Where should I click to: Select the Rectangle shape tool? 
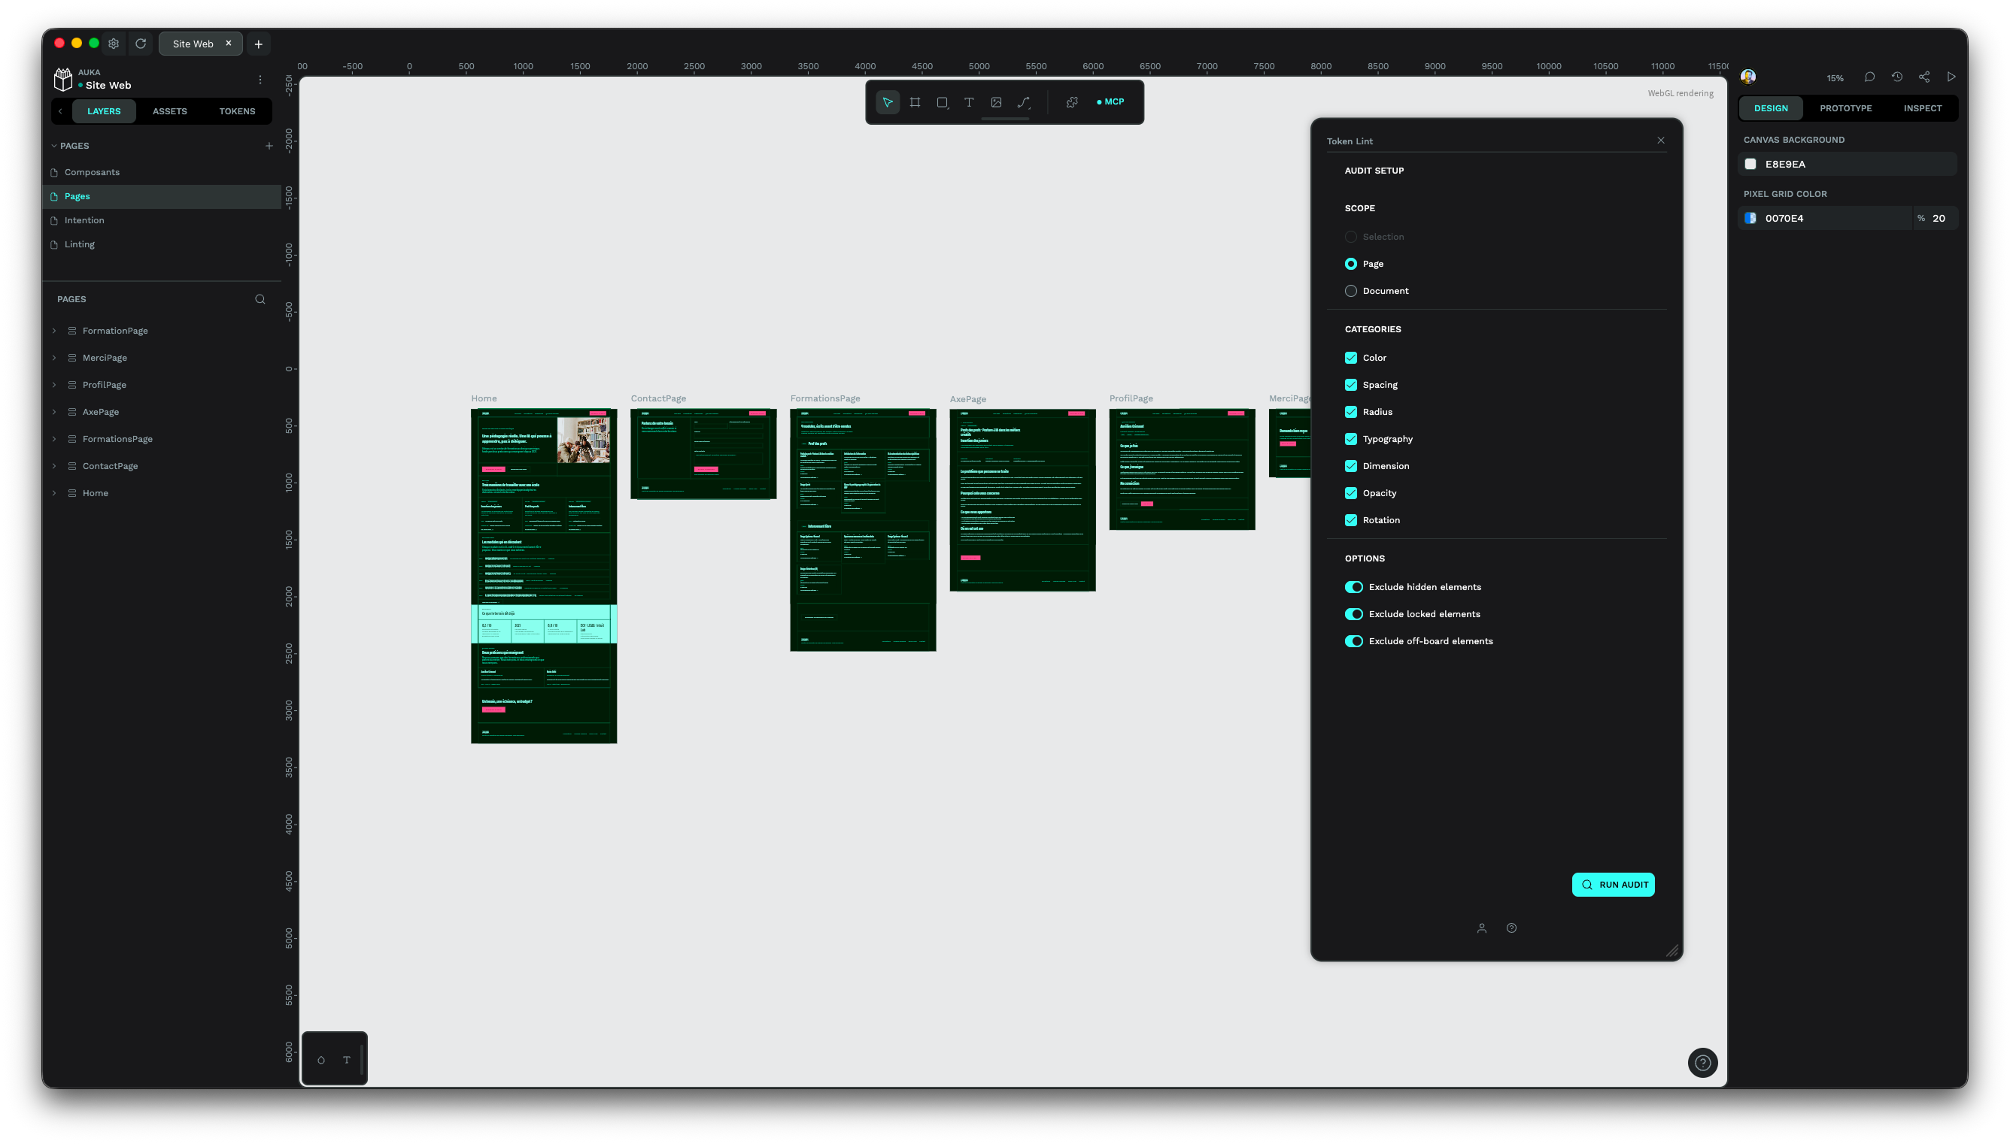(942, 102)
